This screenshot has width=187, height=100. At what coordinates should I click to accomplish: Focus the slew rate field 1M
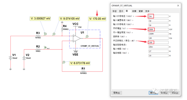pyautogui.click(x=158, y=38)
